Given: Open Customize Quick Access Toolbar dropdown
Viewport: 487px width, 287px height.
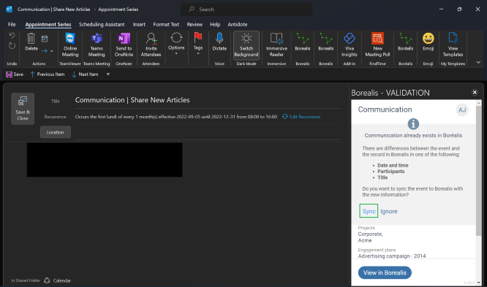Looking at the screenshot, I should coord(108,74).
